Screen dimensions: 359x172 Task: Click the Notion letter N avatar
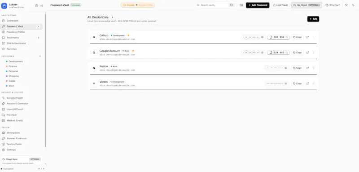point(94,68)
